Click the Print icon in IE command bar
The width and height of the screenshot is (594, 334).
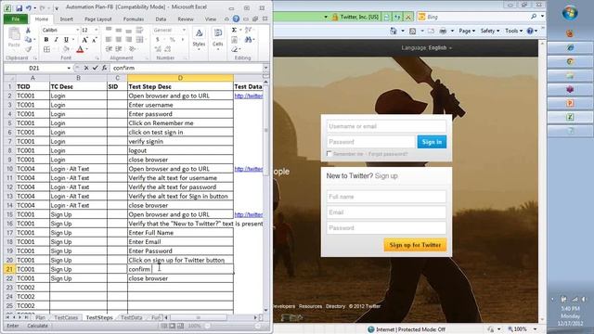pos(443,31)
